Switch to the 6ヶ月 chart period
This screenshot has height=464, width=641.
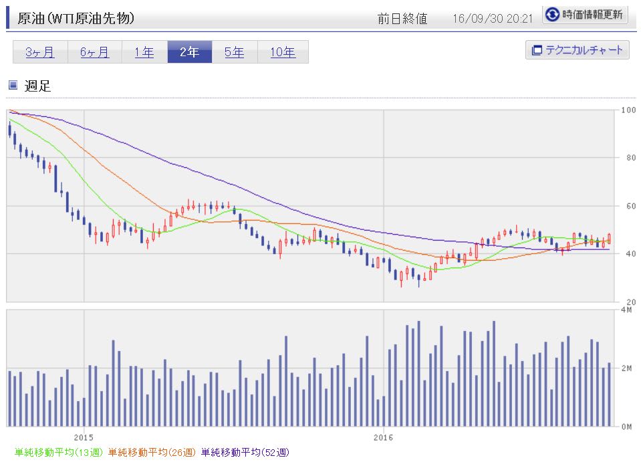tap(95, 52)
